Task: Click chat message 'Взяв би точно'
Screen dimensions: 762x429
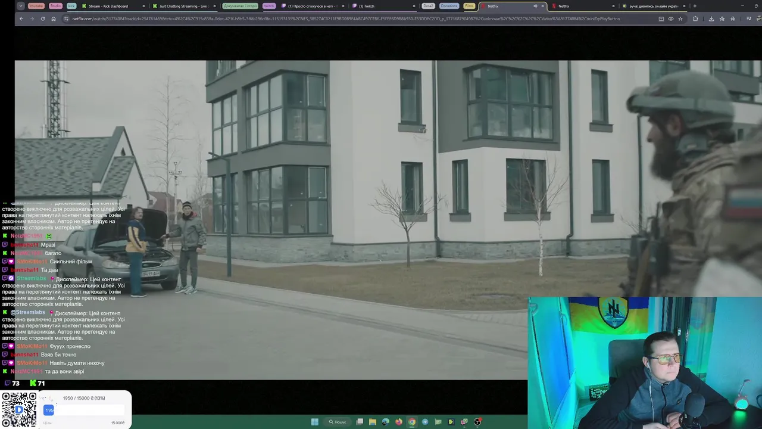Action: [58, 355]
